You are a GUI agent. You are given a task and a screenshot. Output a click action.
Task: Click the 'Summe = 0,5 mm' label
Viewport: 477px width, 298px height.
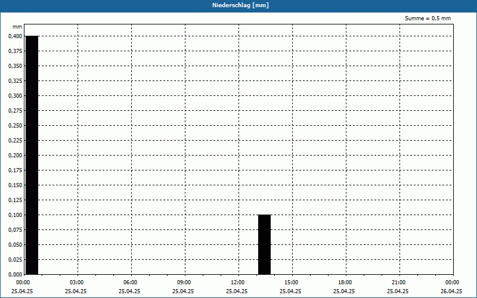[x=428, y=18]
